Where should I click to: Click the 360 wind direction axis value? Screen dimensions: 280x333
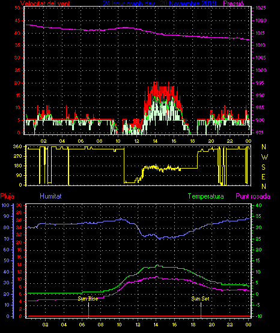coord(17,146)
